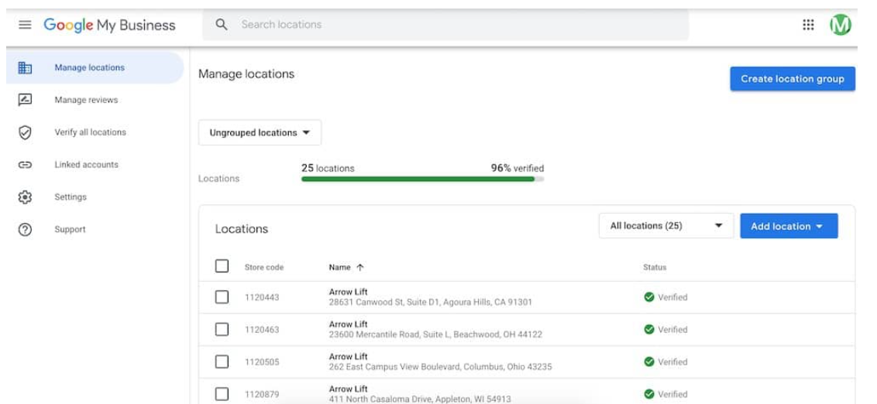Click the Name column sort arrow

click(x=360, y=268)
